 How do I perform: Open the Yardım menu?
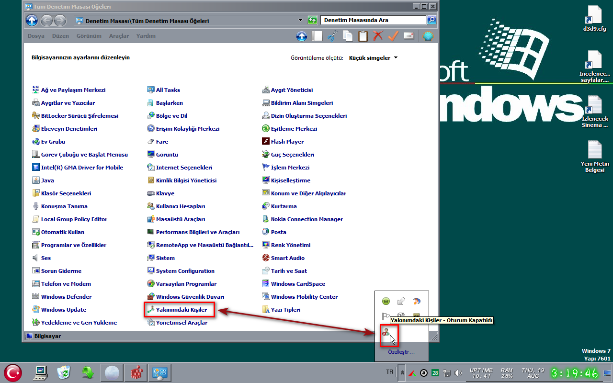pos(146,36)
